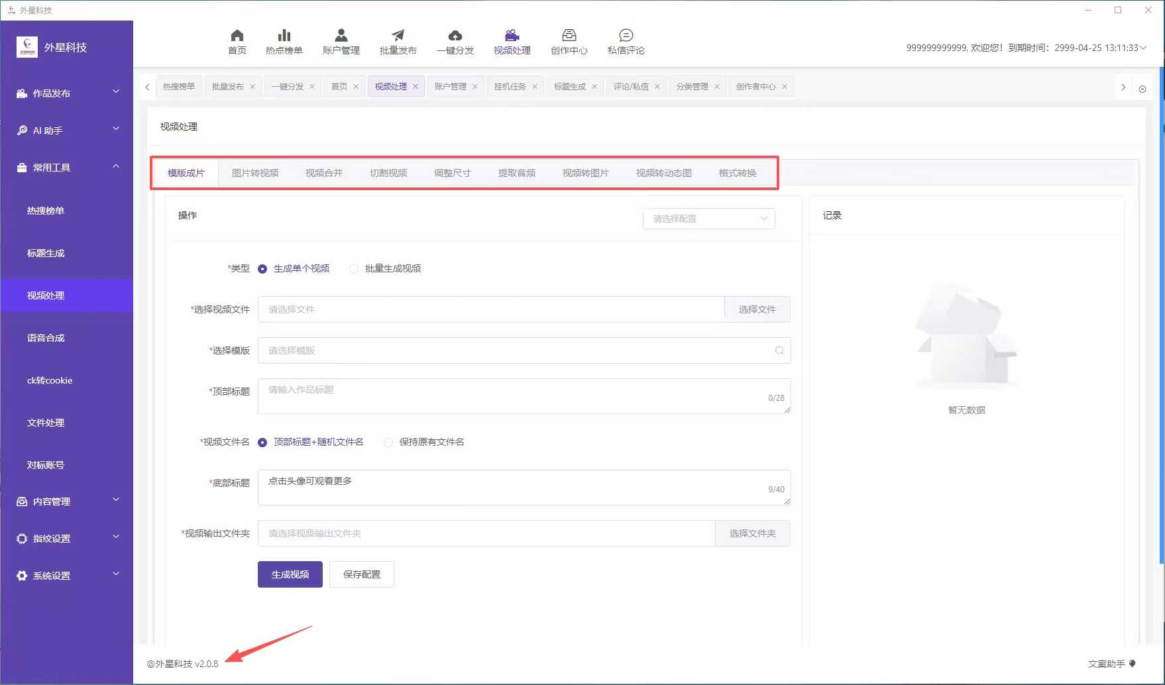Click the 一键分发 cloud upload icon
1165x685 pixels.
coord(455,36)
